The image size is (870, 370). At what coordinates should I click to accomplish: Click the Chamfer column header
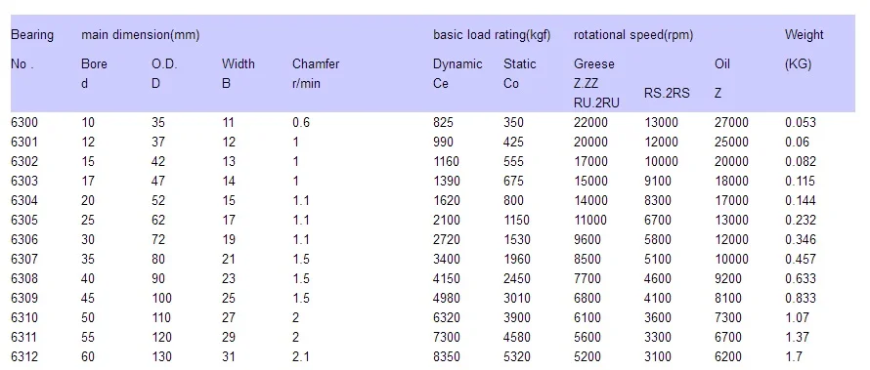click(x=316, y=64)
